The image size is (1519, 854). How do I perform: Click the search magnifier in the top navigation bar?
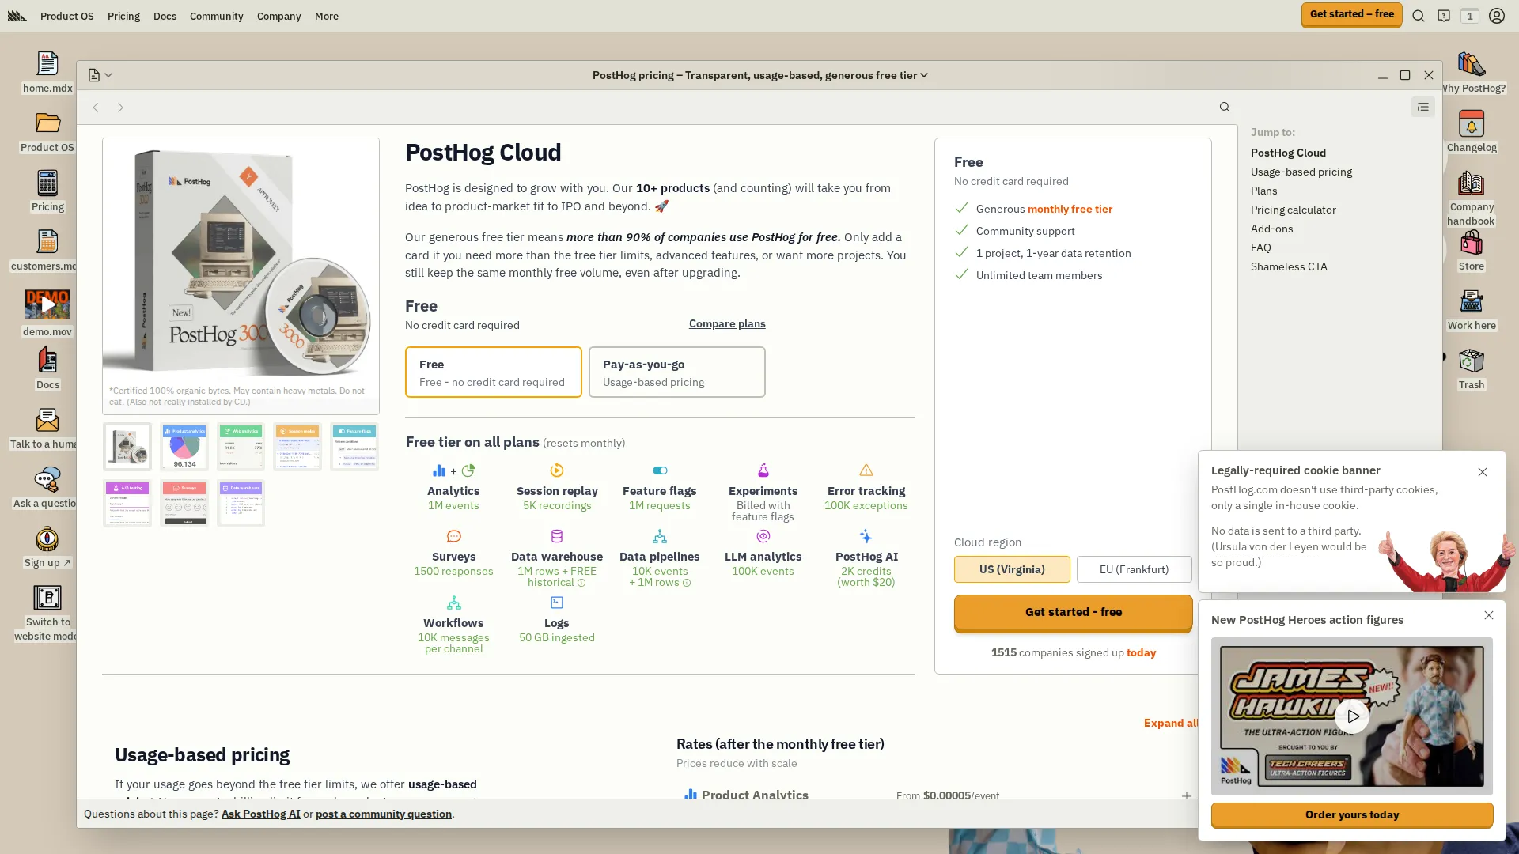click(x=1418, y=15)
